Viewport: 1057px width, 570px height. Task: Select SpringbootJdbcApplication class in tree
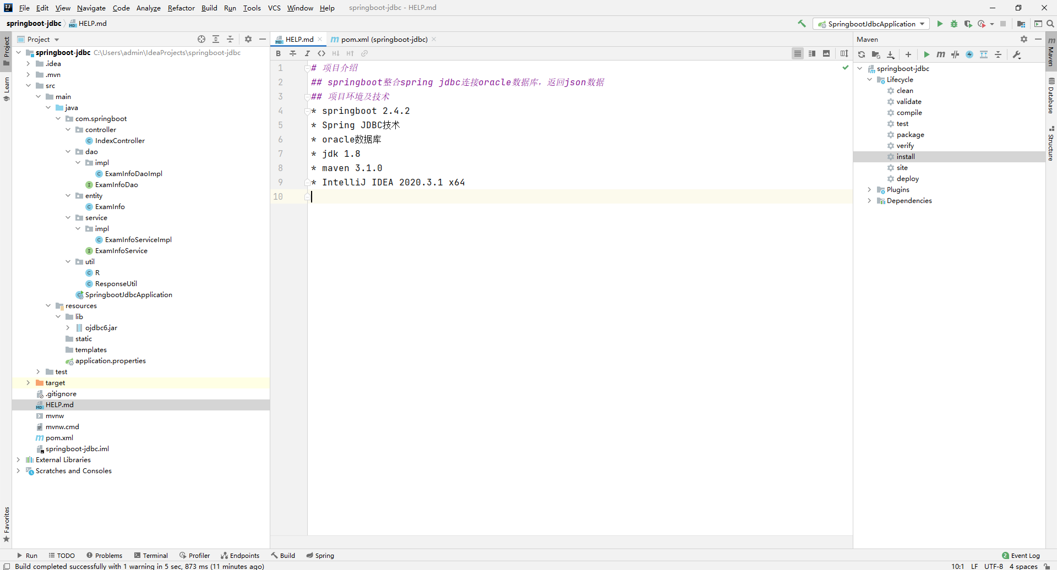coord(128,294)
